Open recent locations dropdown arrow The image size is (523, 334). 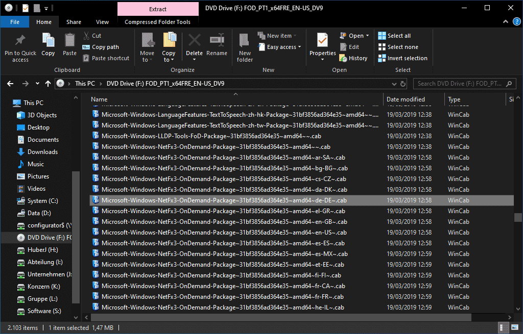pos(37,84)
